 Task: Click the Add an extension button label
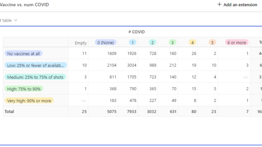coord(240,5)
